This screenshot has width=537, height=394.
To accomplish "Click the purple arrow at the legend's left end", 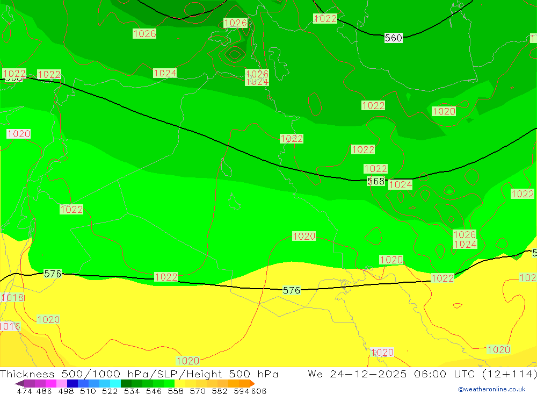I will click(x=19, y=383).
